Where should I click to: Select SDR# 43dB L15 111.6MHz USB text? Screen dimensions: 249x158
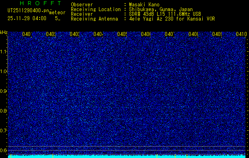pos(165,14)
